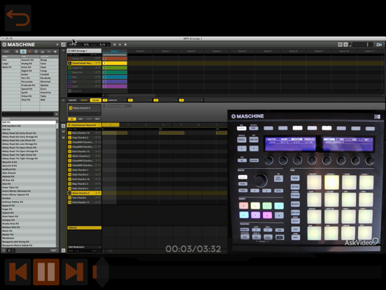Collapse the control area using its arrow
This screenshot has width=386, height=290.
click(x=63, y=100)
